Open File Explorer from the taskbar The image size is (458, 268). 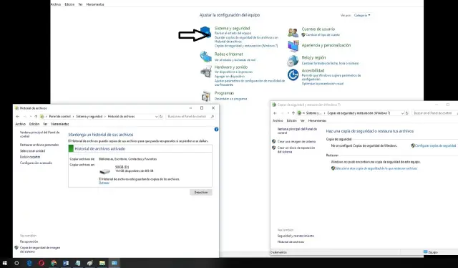(x=102, y=263)
